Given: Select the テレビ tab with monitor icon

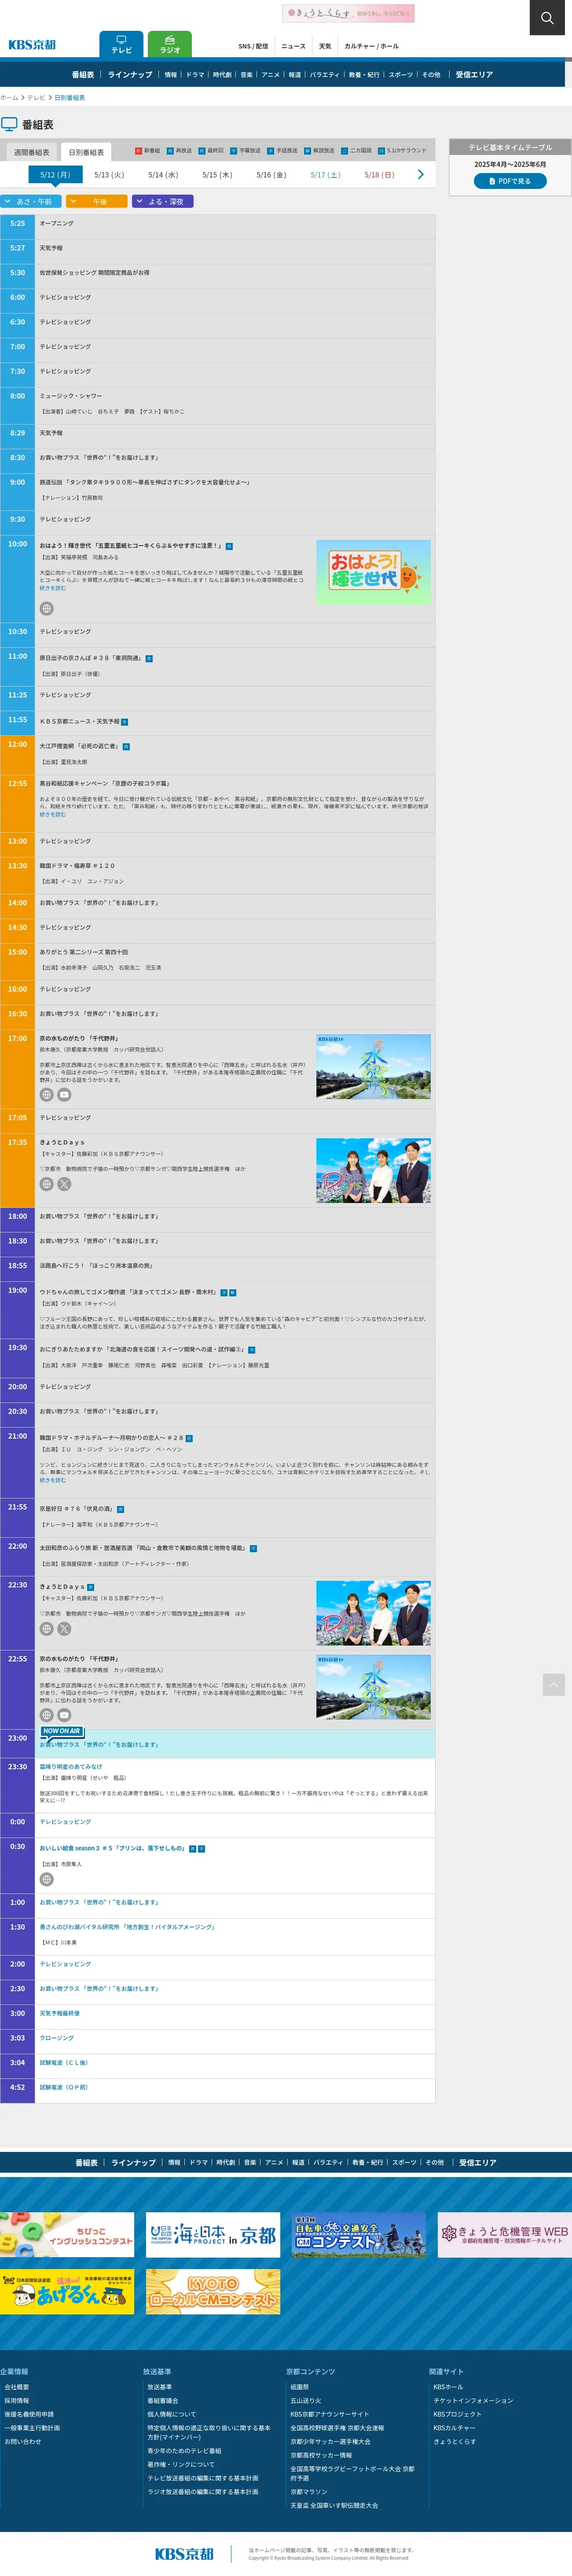Looking at the screenshot, I should coord(121,45).
